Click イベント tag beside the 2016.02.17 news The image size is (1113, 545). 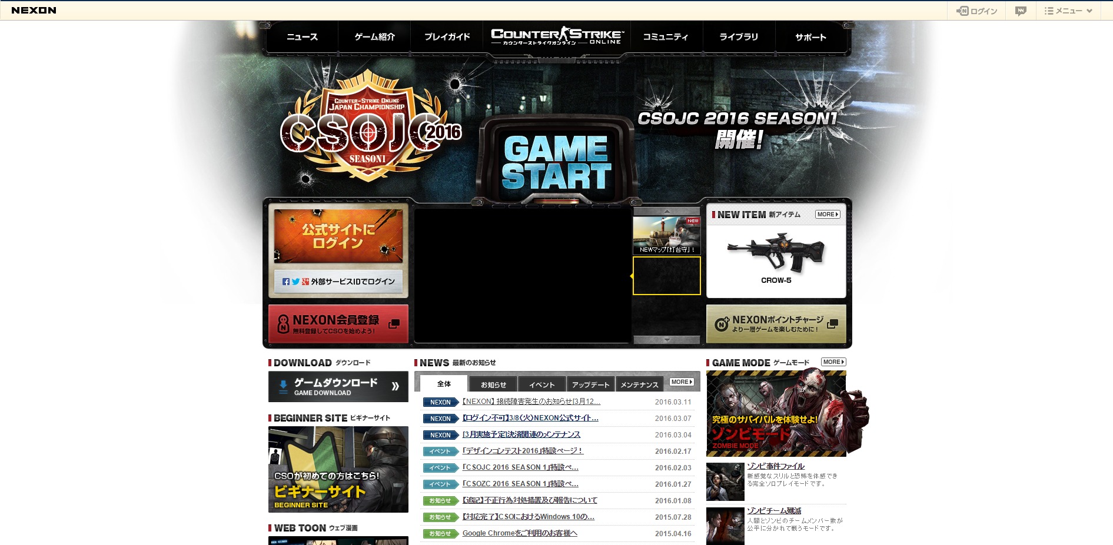(441, 452)
